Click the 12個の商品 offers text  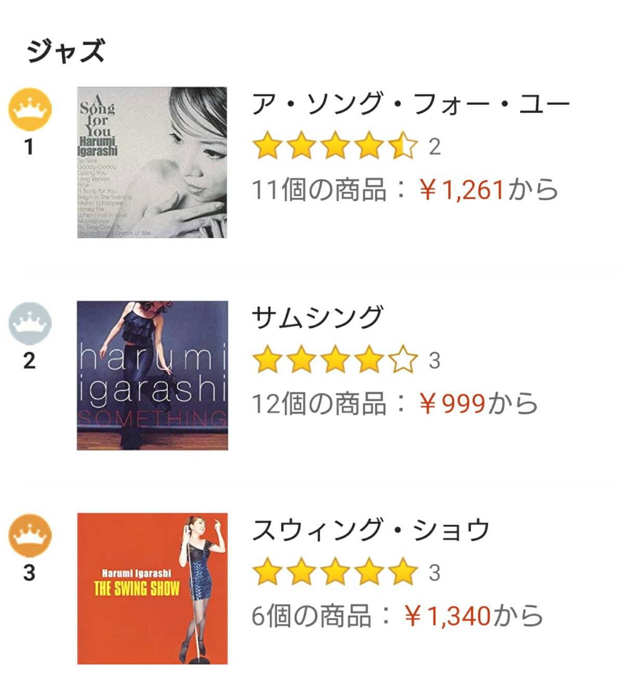(x=319, y=404)
